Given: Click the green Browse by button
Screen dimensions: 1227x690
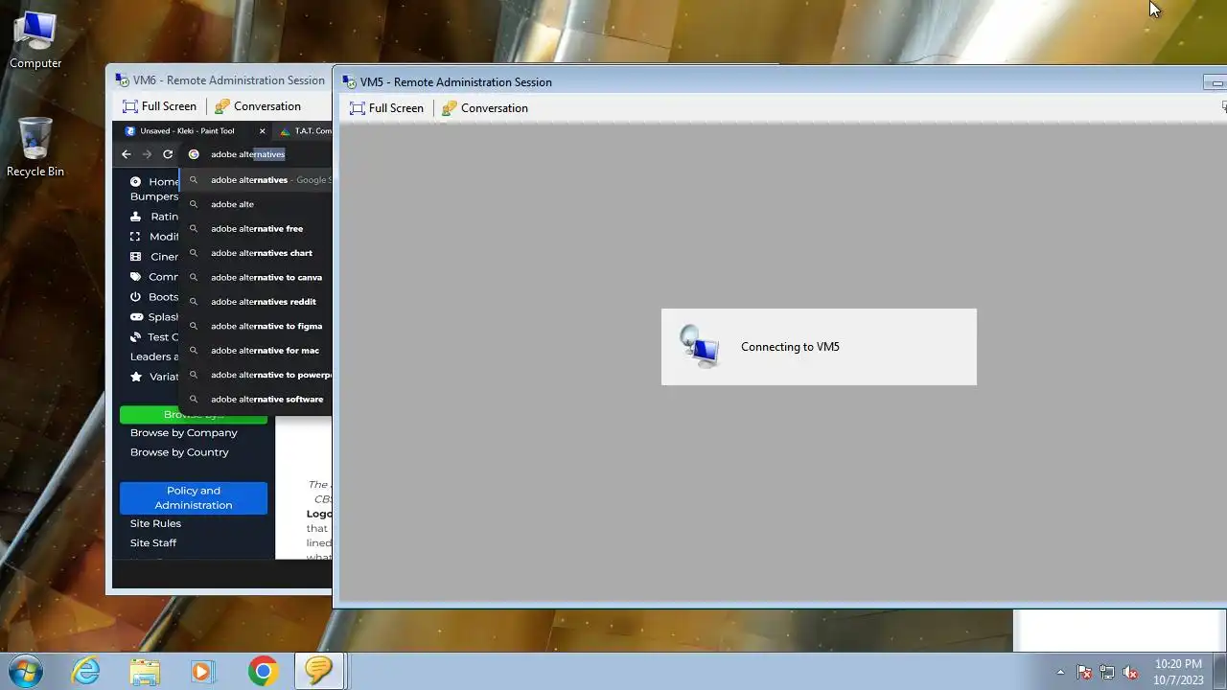Looking at the screenshot, I should point(194,415).
